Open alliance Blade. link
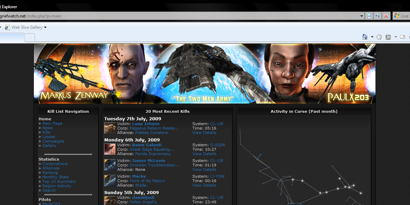The height and width of the screenshot is (205, 410). coord(141,185)
